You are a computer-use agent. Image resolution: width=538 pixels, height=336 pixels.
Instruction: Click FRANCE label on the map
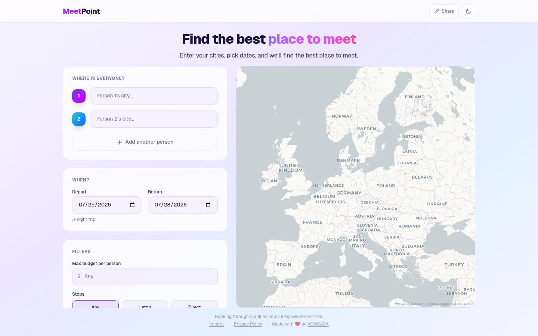312,223
